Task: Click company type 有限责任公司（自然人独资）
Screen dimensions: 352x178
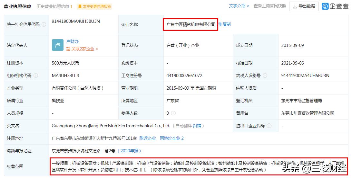Action: pyautogui.click(x=78, y=88)
